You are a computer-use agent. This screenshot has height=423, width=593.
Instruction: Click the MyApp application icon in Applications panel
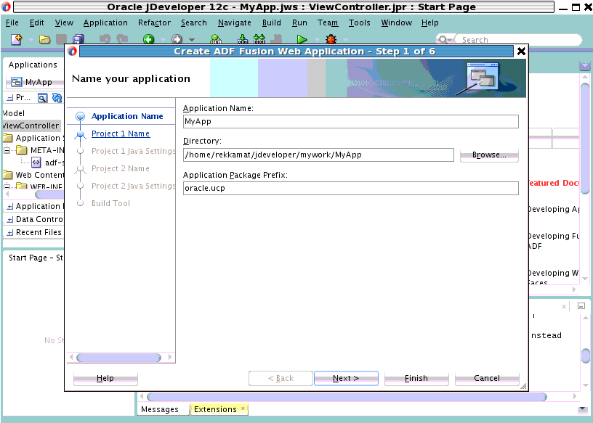(x=16, y=82)
